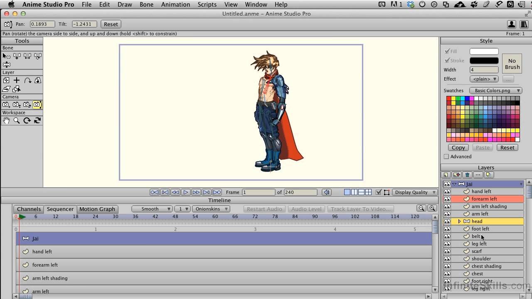The height and width of the screenshot is (299, 532).
Task: Open the Bone menu
Action: pos(146,5)
